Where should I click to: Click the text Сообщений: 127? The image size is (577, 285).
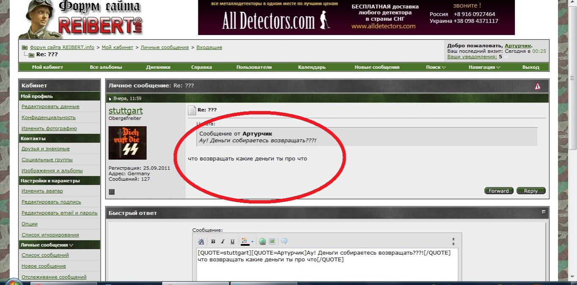click(x=129, y=179)
